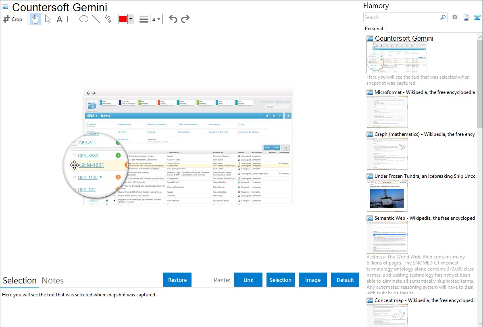Viewport: 483px width, 327px height.
Task: Click the Paste Selection button
Action: [280, 280]
